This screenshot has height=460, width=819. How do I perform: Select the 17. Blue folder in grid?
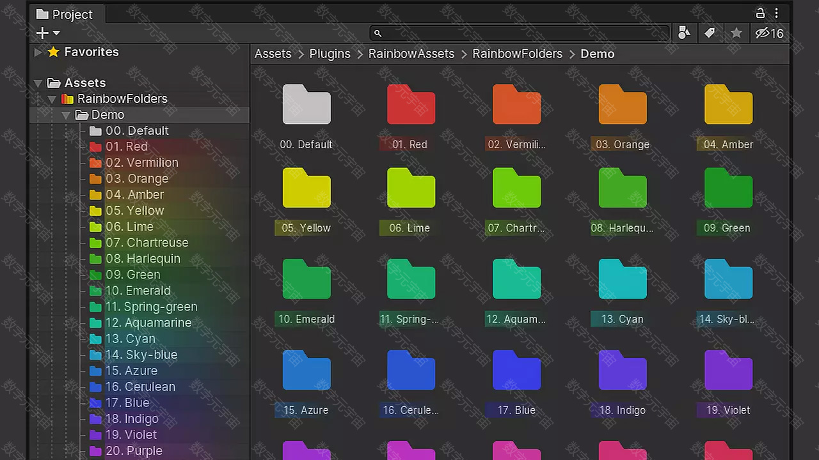pos(516,371)
